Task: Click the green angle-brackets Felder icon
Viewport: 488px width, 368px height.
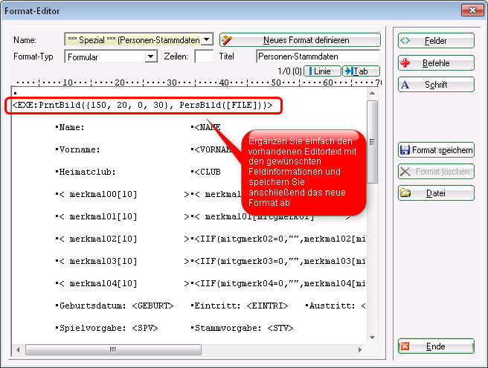Action: tap(405, 41)
